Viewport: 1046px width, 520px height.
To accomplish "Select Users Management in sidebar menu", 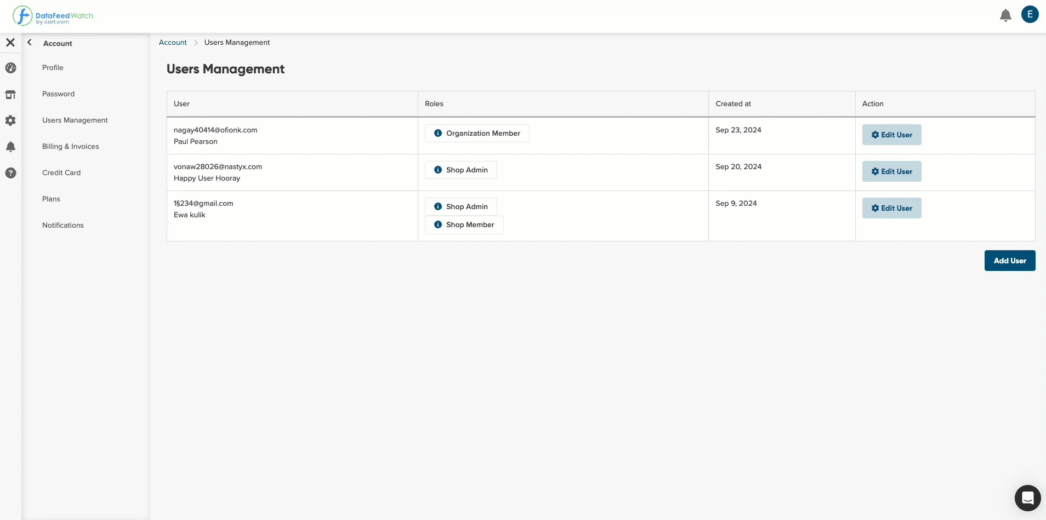I will 75,120.
